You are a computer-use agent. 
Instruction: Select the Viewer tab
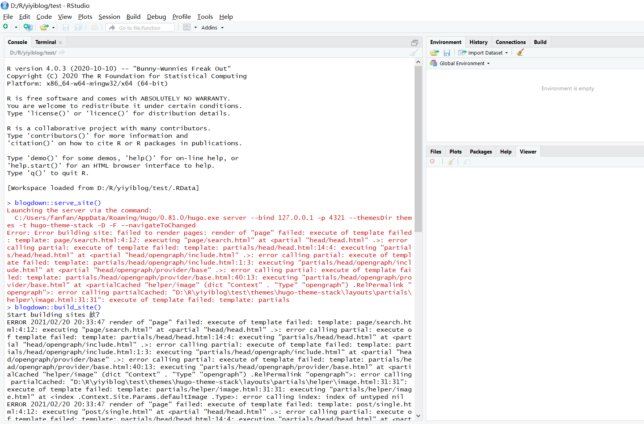pos(528,152)
